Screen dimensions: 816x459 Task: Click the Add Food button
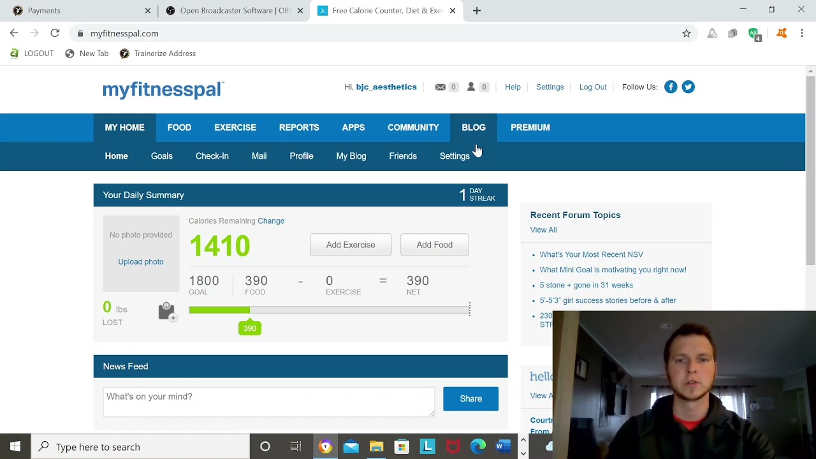435,245
